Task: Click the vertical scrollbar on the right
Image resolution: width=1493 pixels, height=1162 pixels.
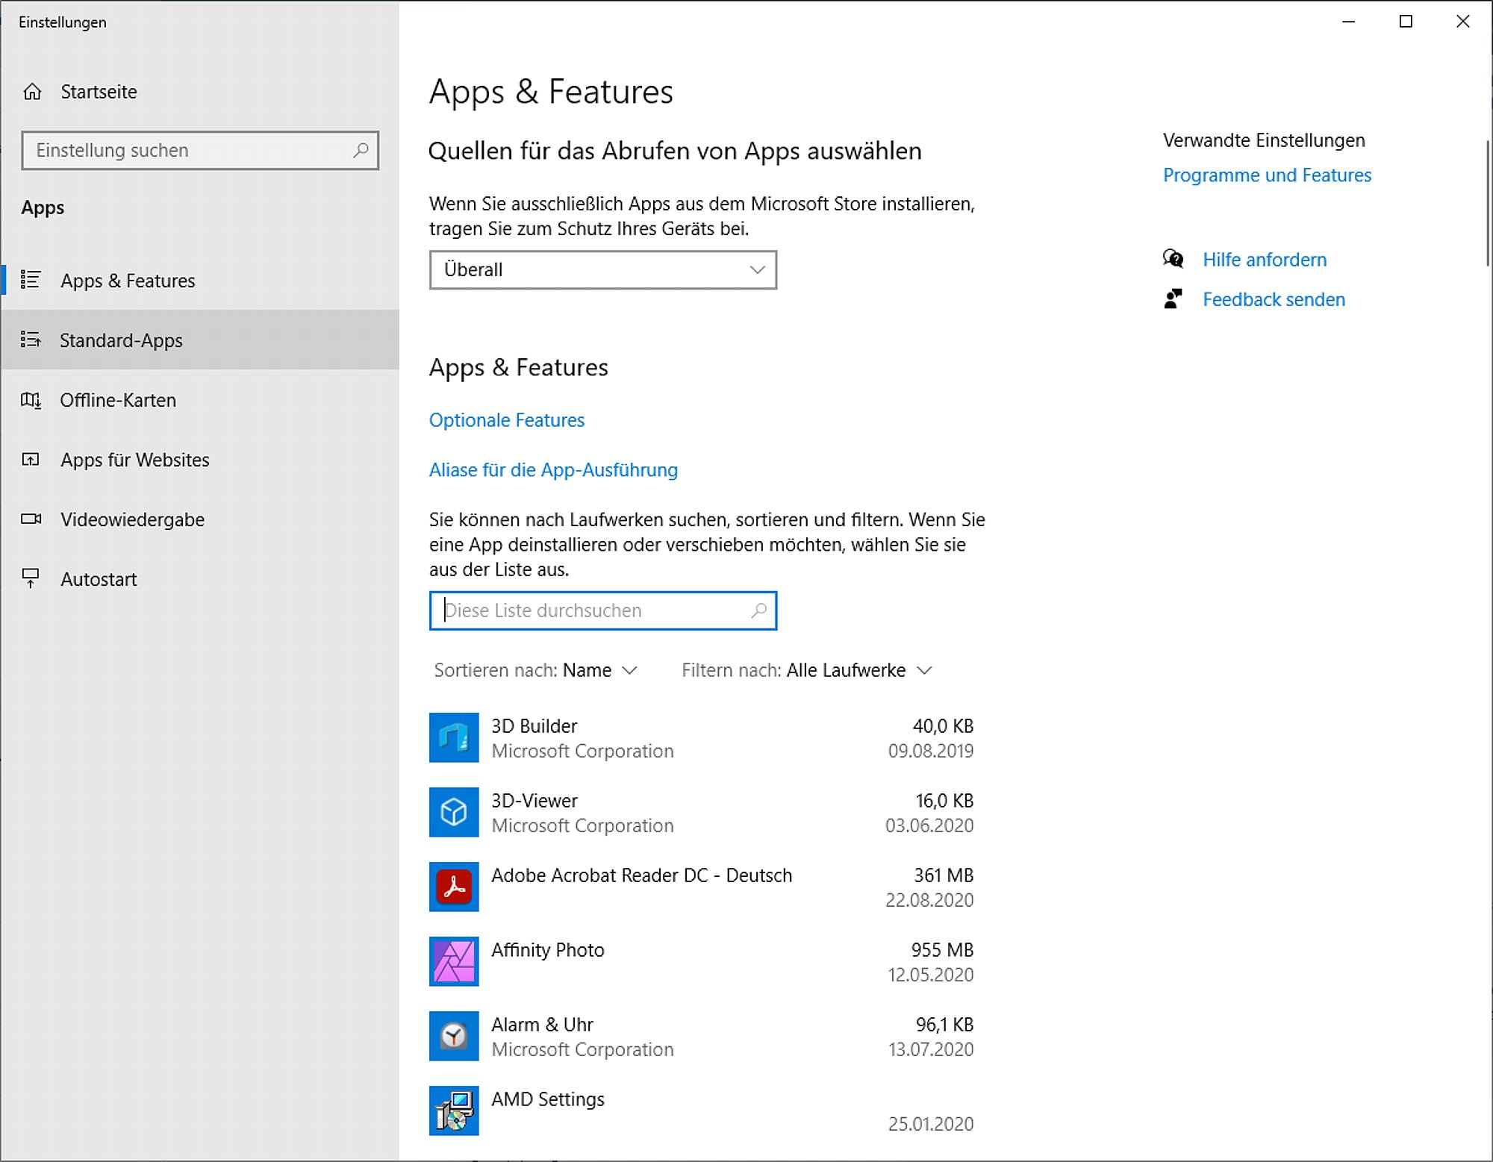Action: pos(1487,203)
